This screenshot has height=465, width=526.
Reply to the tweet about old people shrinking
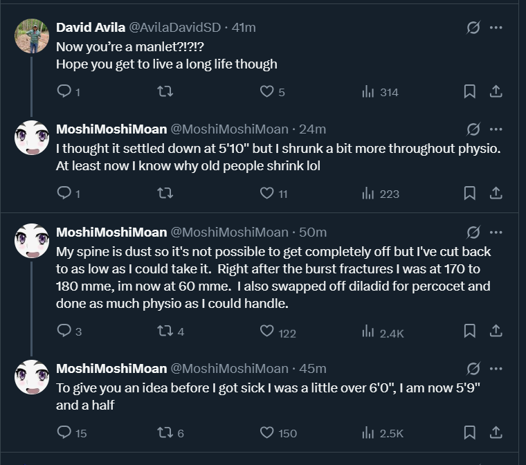click(64, 193)
